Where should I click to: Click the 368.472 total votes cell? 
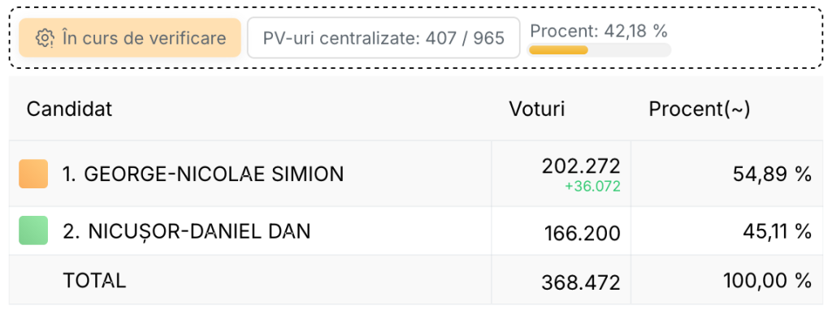pos(581,282)
